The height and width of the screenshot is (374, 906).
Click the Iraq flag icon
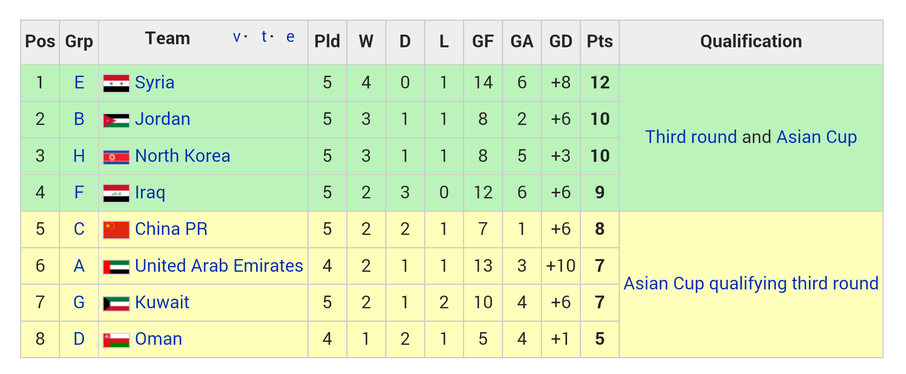pos(116,193)
